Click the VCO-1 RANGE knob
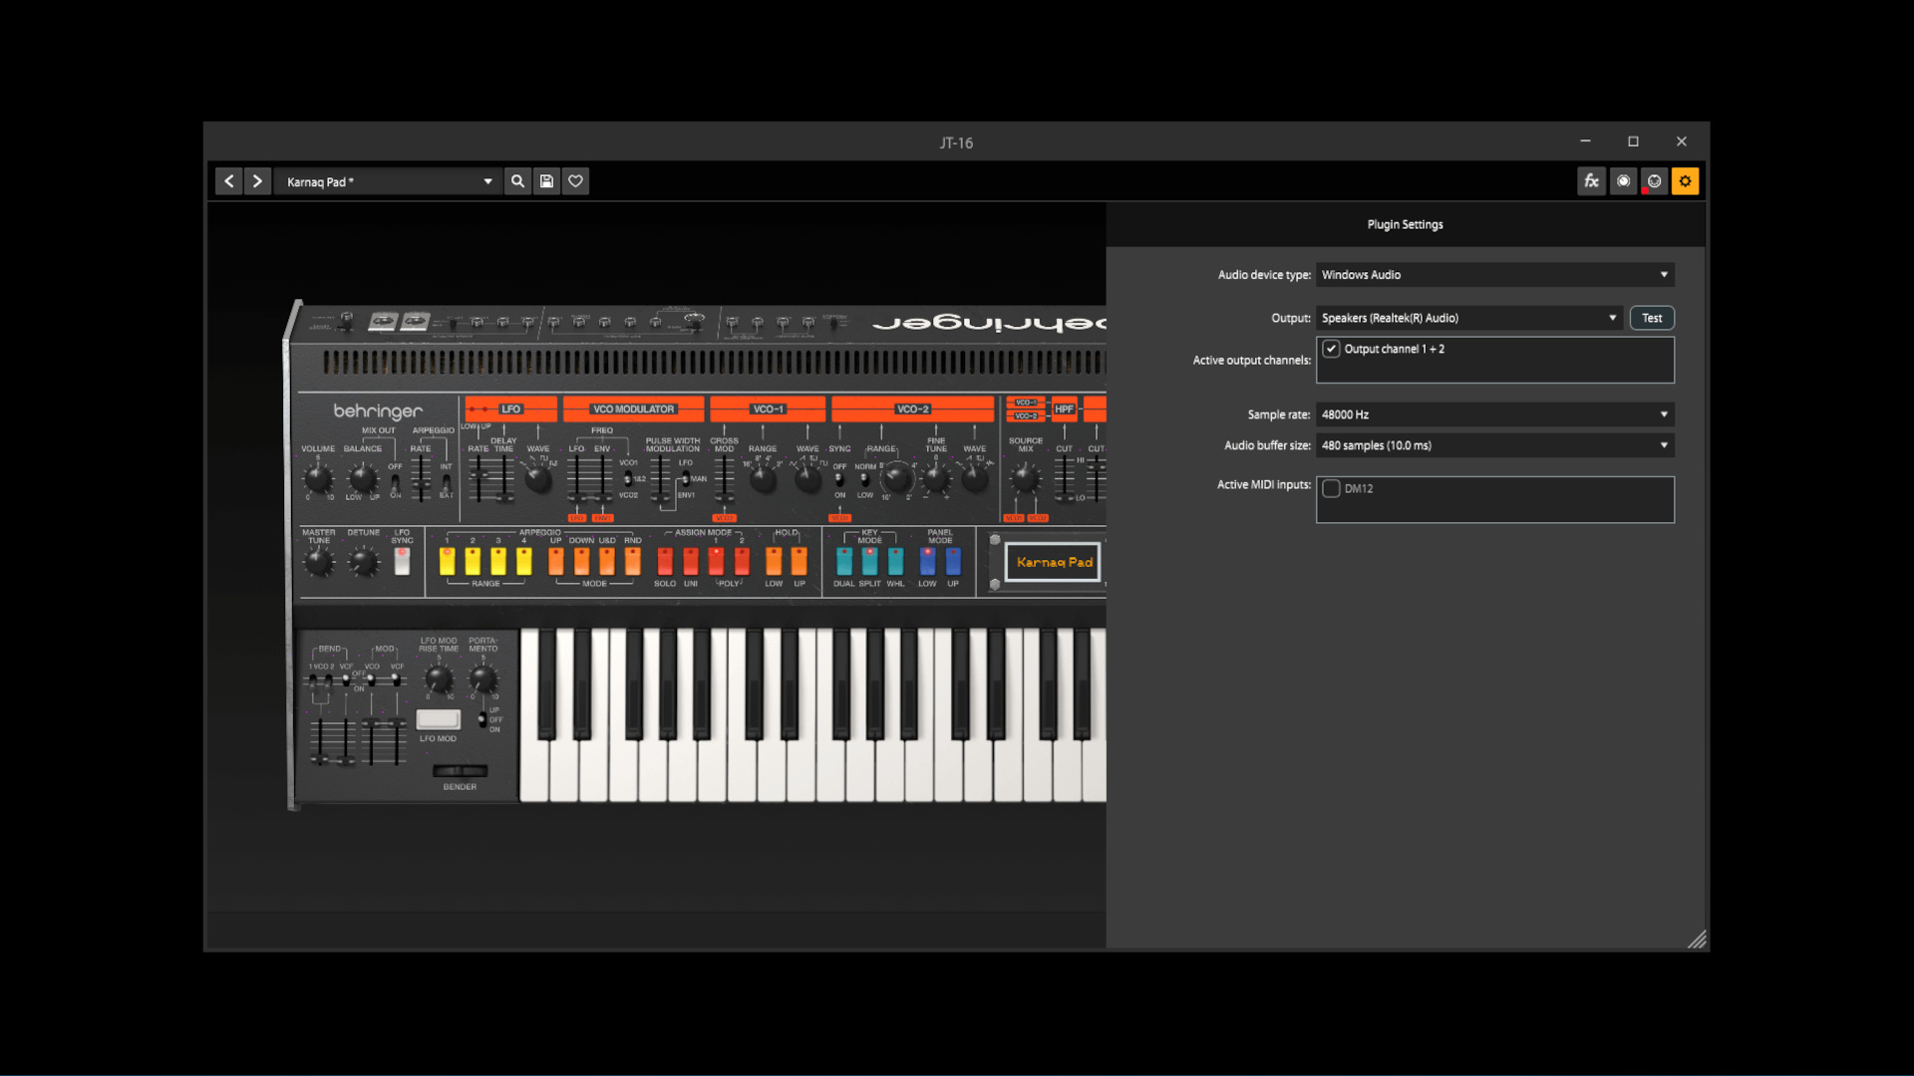 tap(763, 479)
